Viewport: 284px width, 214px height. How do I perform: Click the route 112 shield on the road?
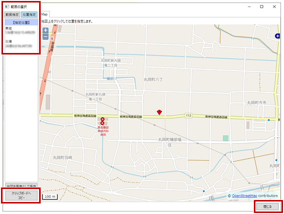coord(189,115)
